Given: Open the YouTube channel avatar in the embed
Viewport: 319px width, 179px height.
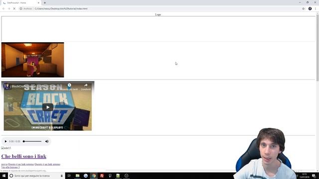Looking at the screenshot, I should tap(7, 86).
